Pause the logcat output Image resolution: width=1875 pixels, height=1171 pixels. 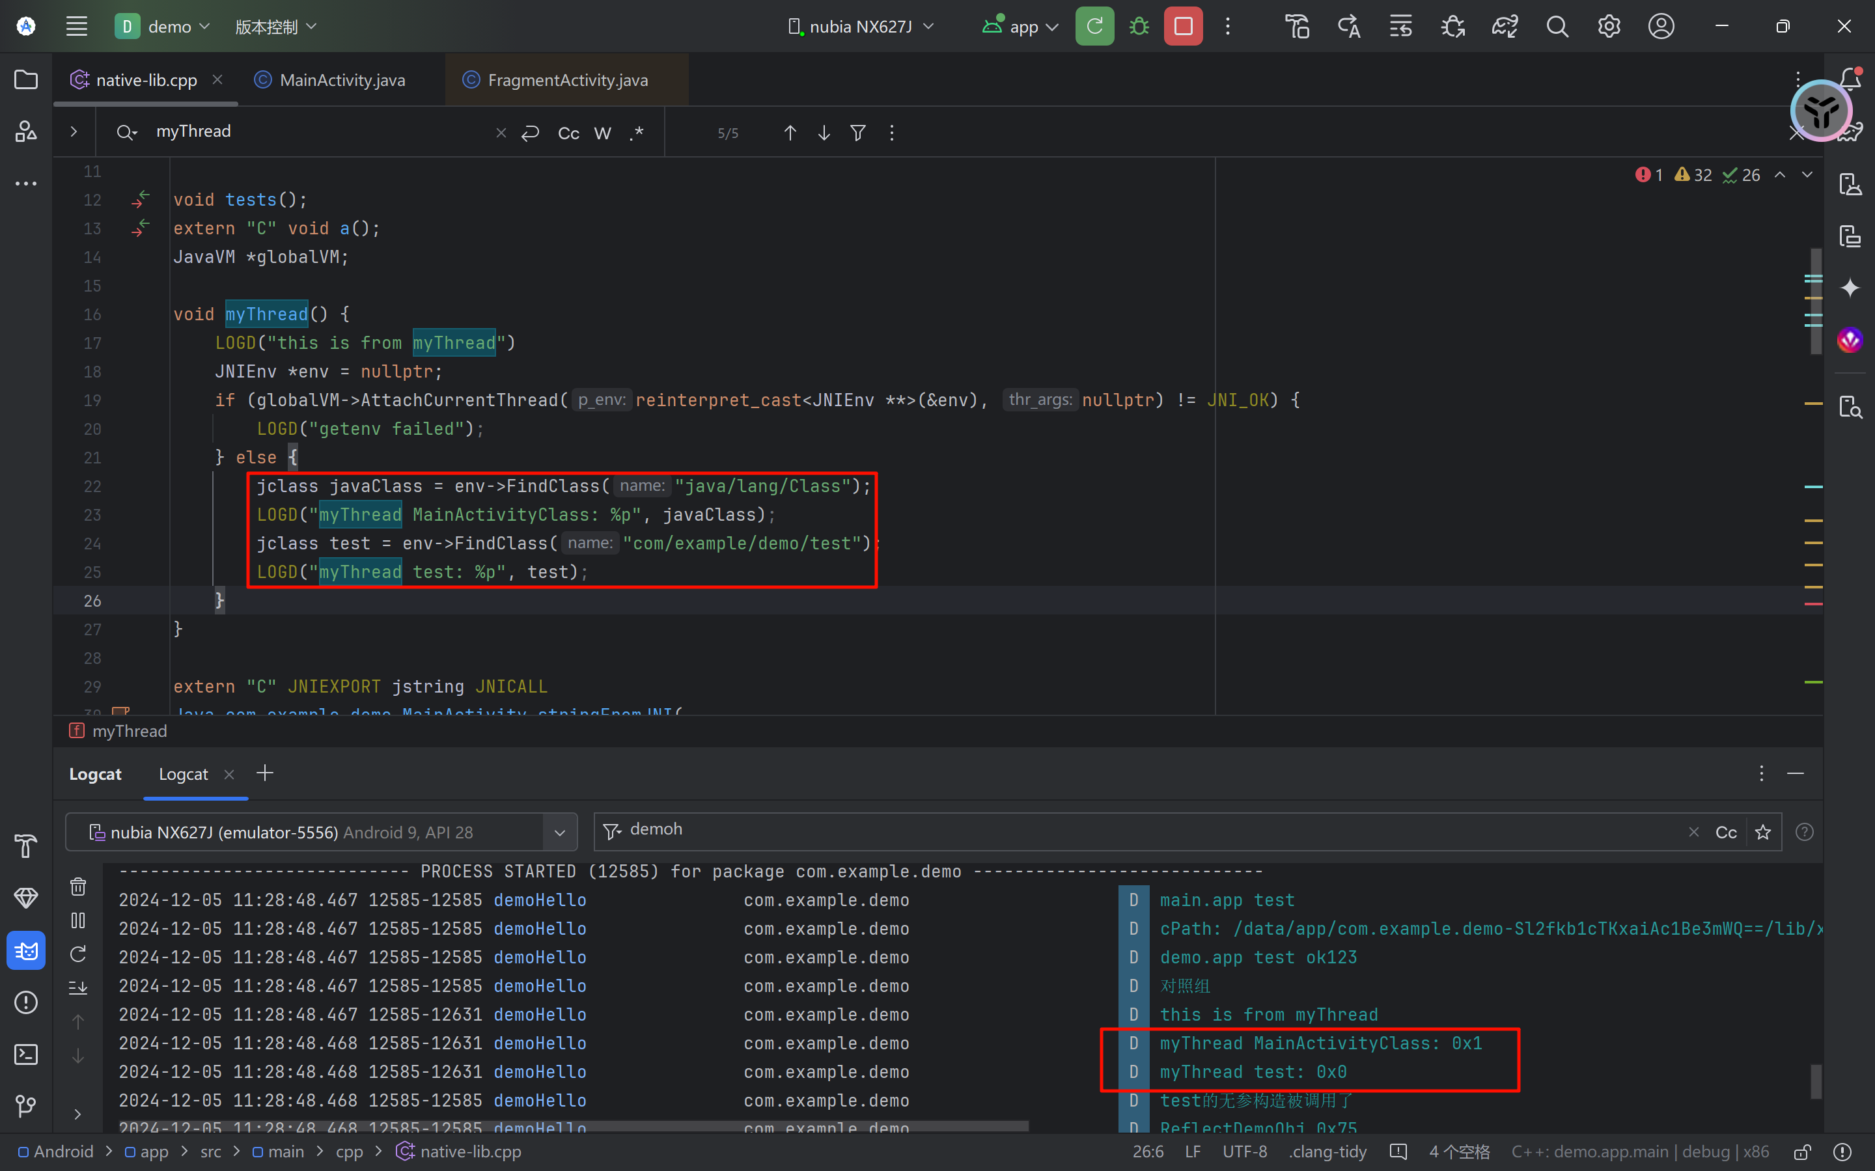[78, 920]
